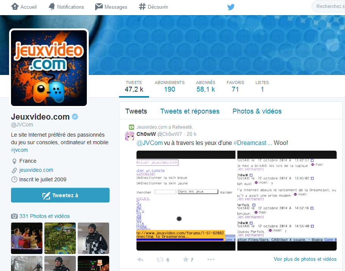The width and height of the screenshot is (345, 271).
Task: Click @JVCom mention in the tweet
Action: tap(150, 143)
